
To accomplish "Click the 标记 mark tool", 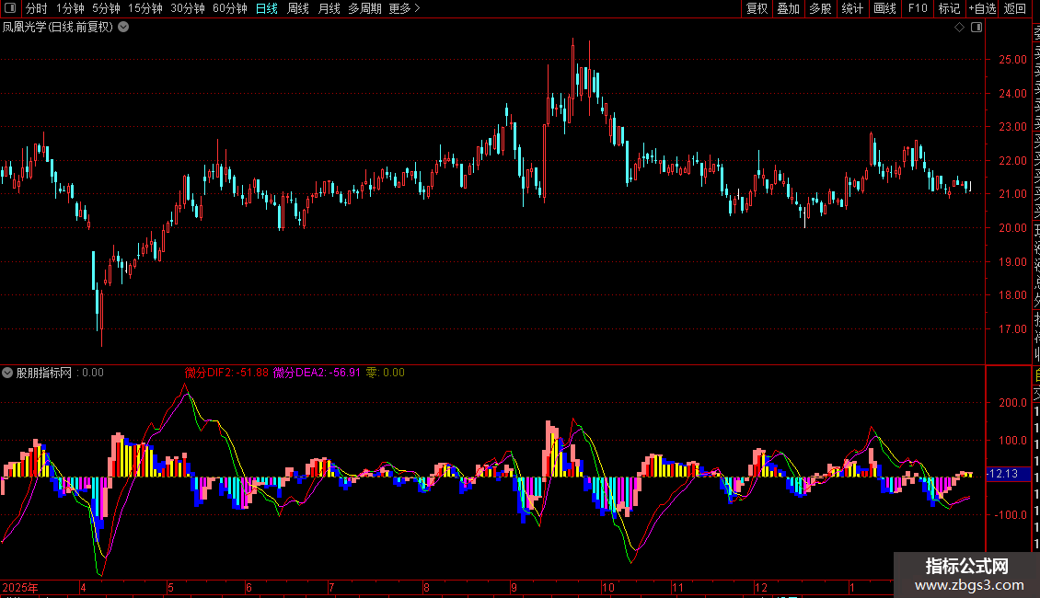I will point(948,9).
